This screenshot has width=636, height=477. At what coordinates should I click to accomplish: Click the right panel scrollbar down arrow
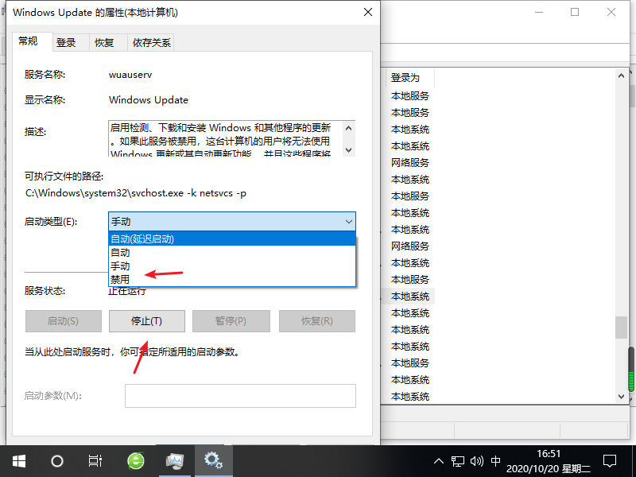tap(622, 395)
